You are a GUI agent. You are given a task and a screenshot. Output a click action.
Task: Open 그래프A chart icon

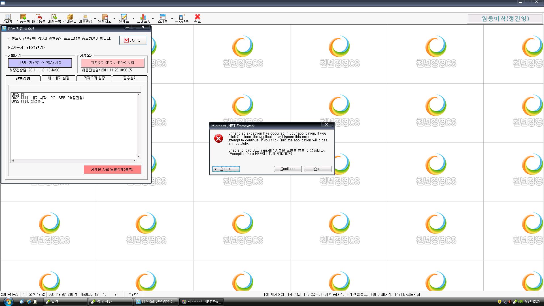[143, 18]
